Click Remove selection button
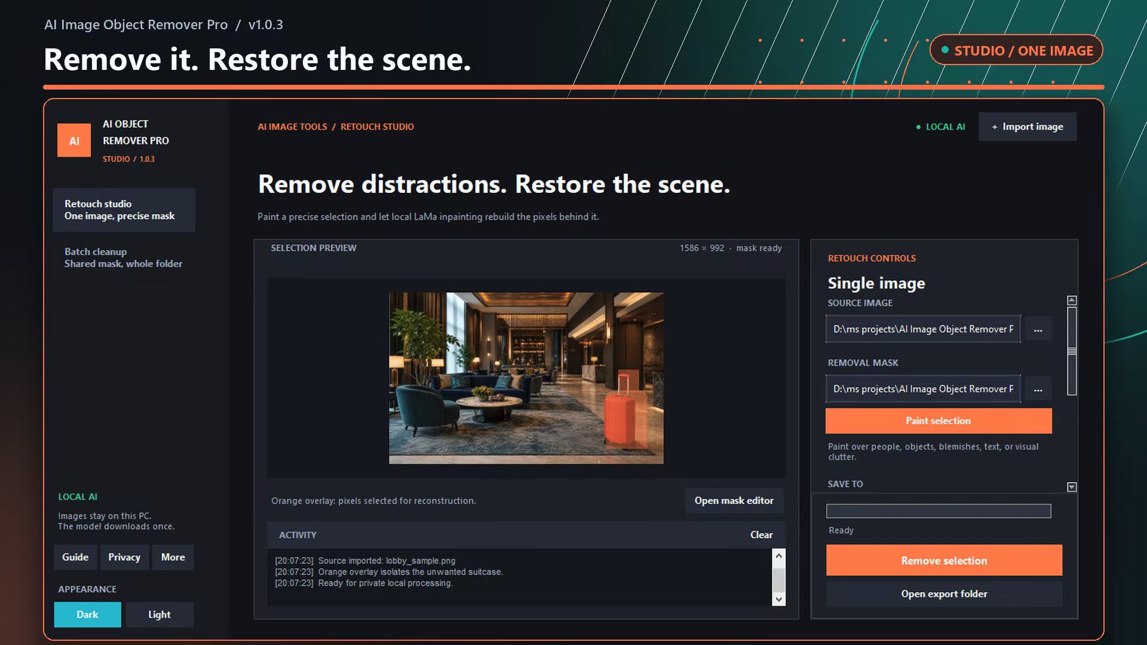The height and width of the screenshot is (645, 1147). pos(944,560)
